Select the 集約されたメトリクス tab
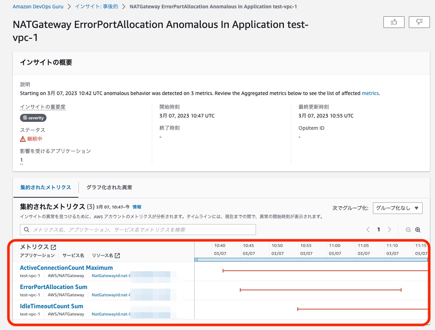This screenshot has height=330, width=435. click(45, 187)
